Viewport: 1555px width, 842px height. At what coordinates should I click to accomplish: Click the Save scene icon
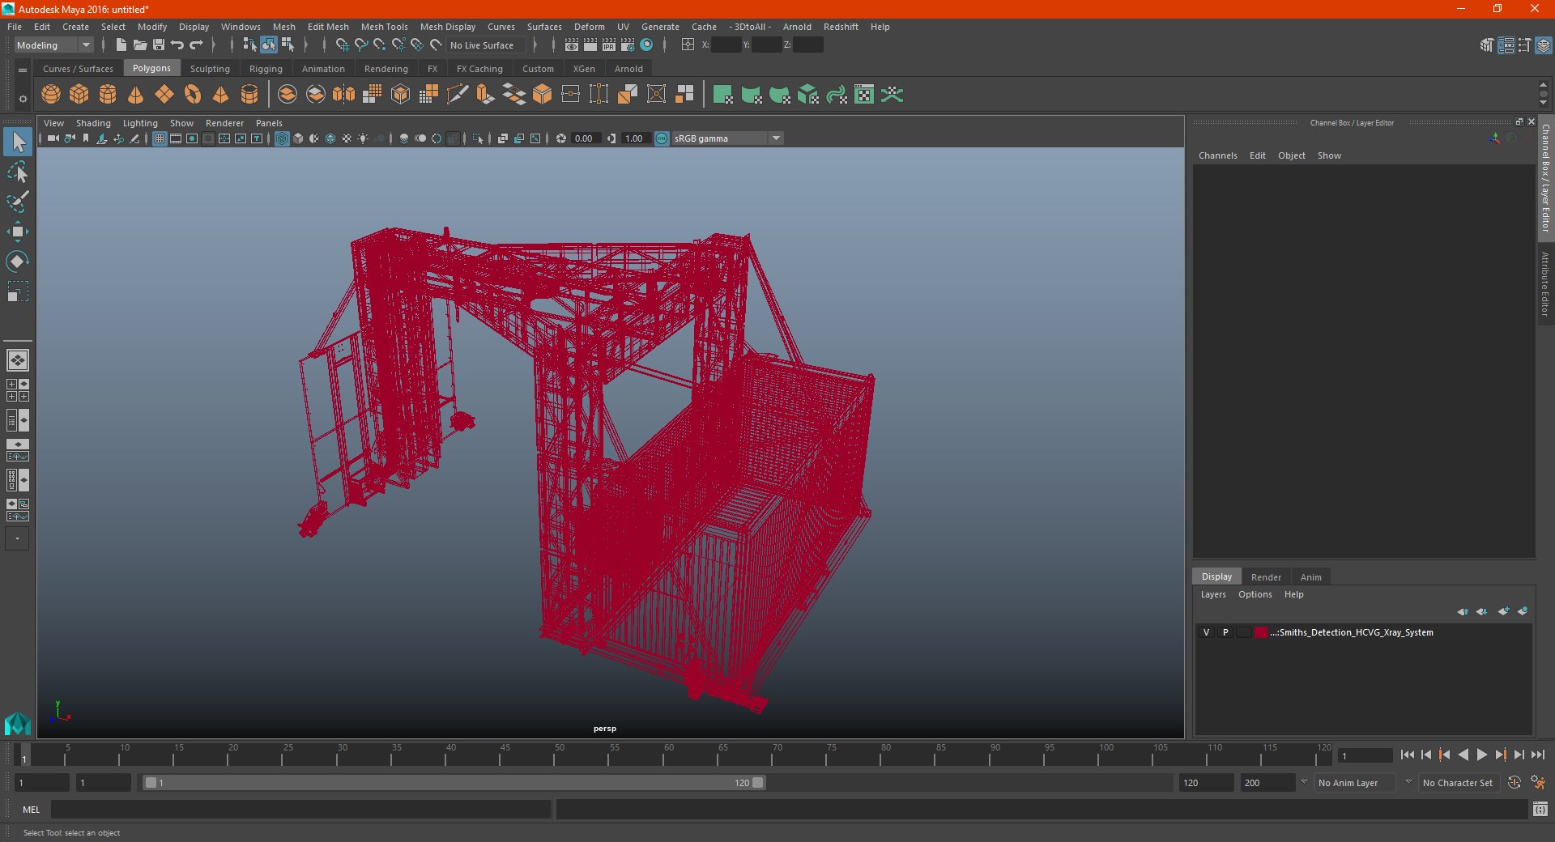(159, 45)
